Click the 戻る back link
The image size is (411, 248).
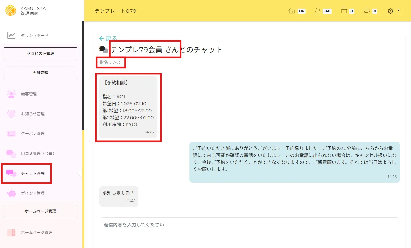coord(108,38)
